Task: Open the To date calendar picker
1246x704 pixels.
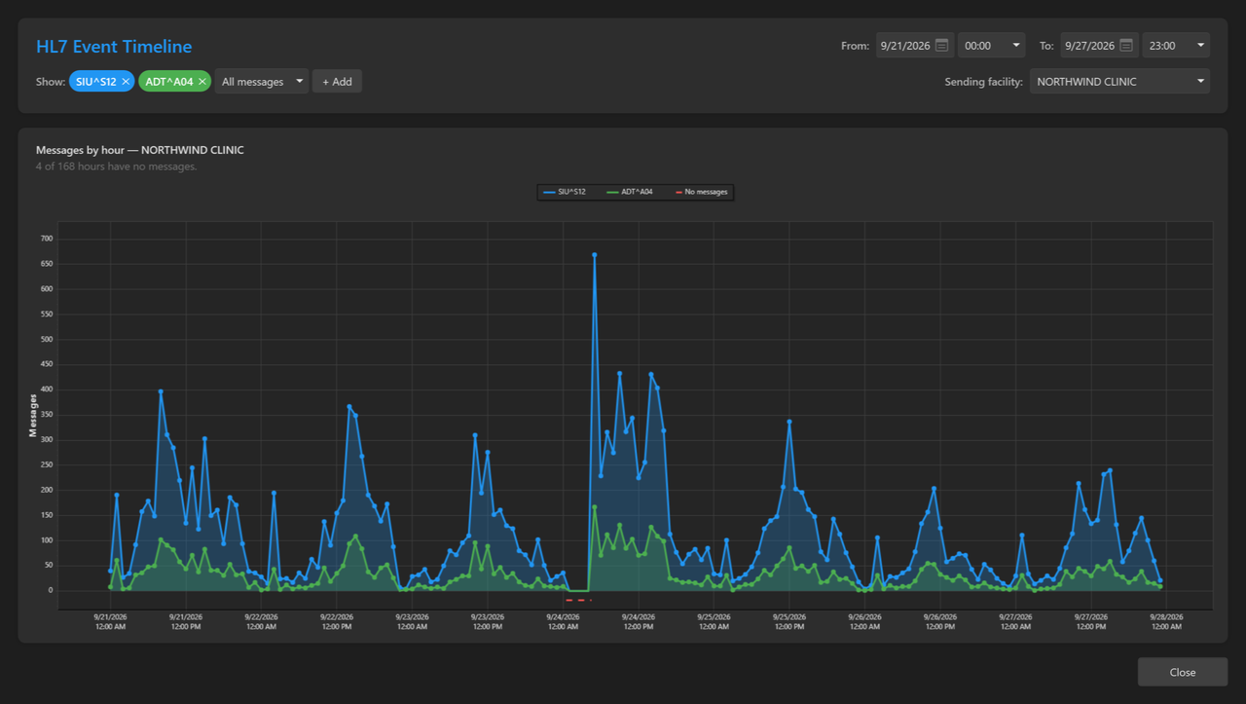Action: 1125,45
